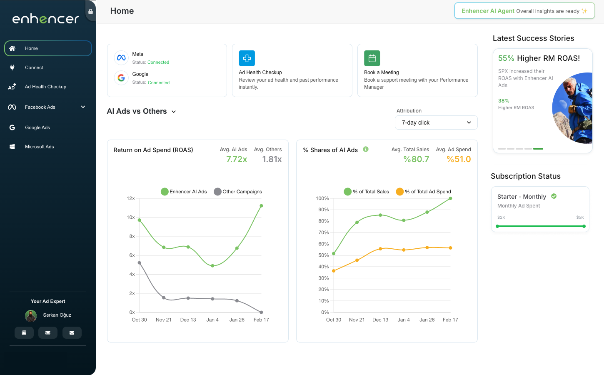The width and height of the screenshot is (604, 375).
Task: Click the Feb 17 100% Total Sales point
Action: (450, 198)
